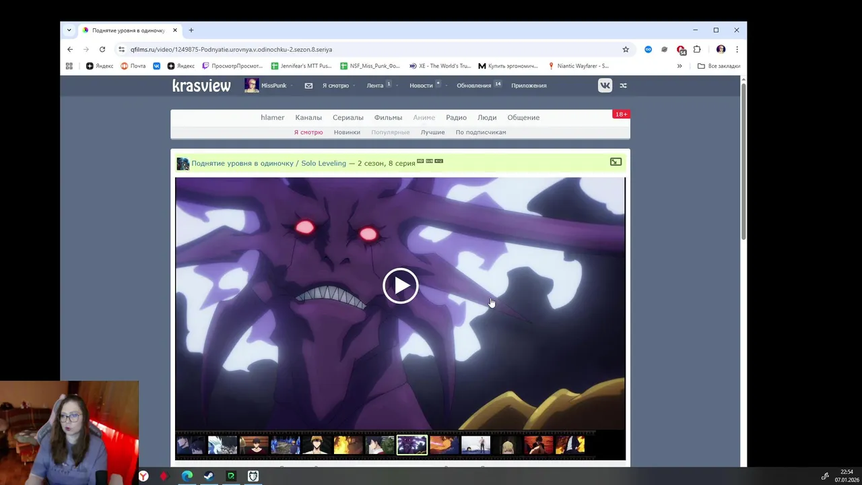Bookmark this page with the star icon
The image size is (862, 485).
(x=626, y=49)
